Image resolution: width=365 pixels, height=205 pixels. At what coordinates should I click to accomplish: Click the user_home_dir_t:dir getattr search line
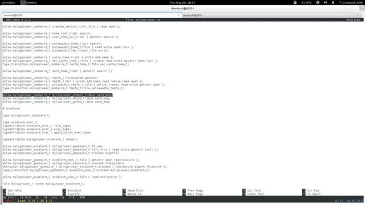[61, 36]
